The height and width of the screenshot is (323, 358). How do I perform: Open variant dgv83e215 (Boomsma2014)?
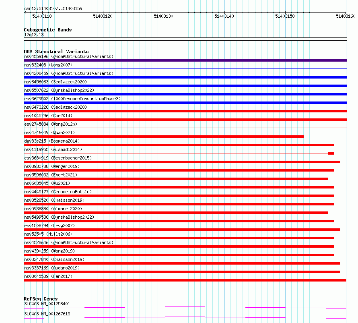coord(52,141)
